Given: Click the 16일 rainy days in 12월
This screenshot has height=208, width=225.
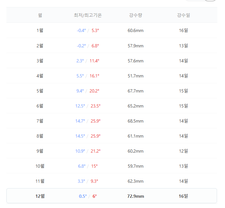Looking at the screenshot, I should pos(183,196).
